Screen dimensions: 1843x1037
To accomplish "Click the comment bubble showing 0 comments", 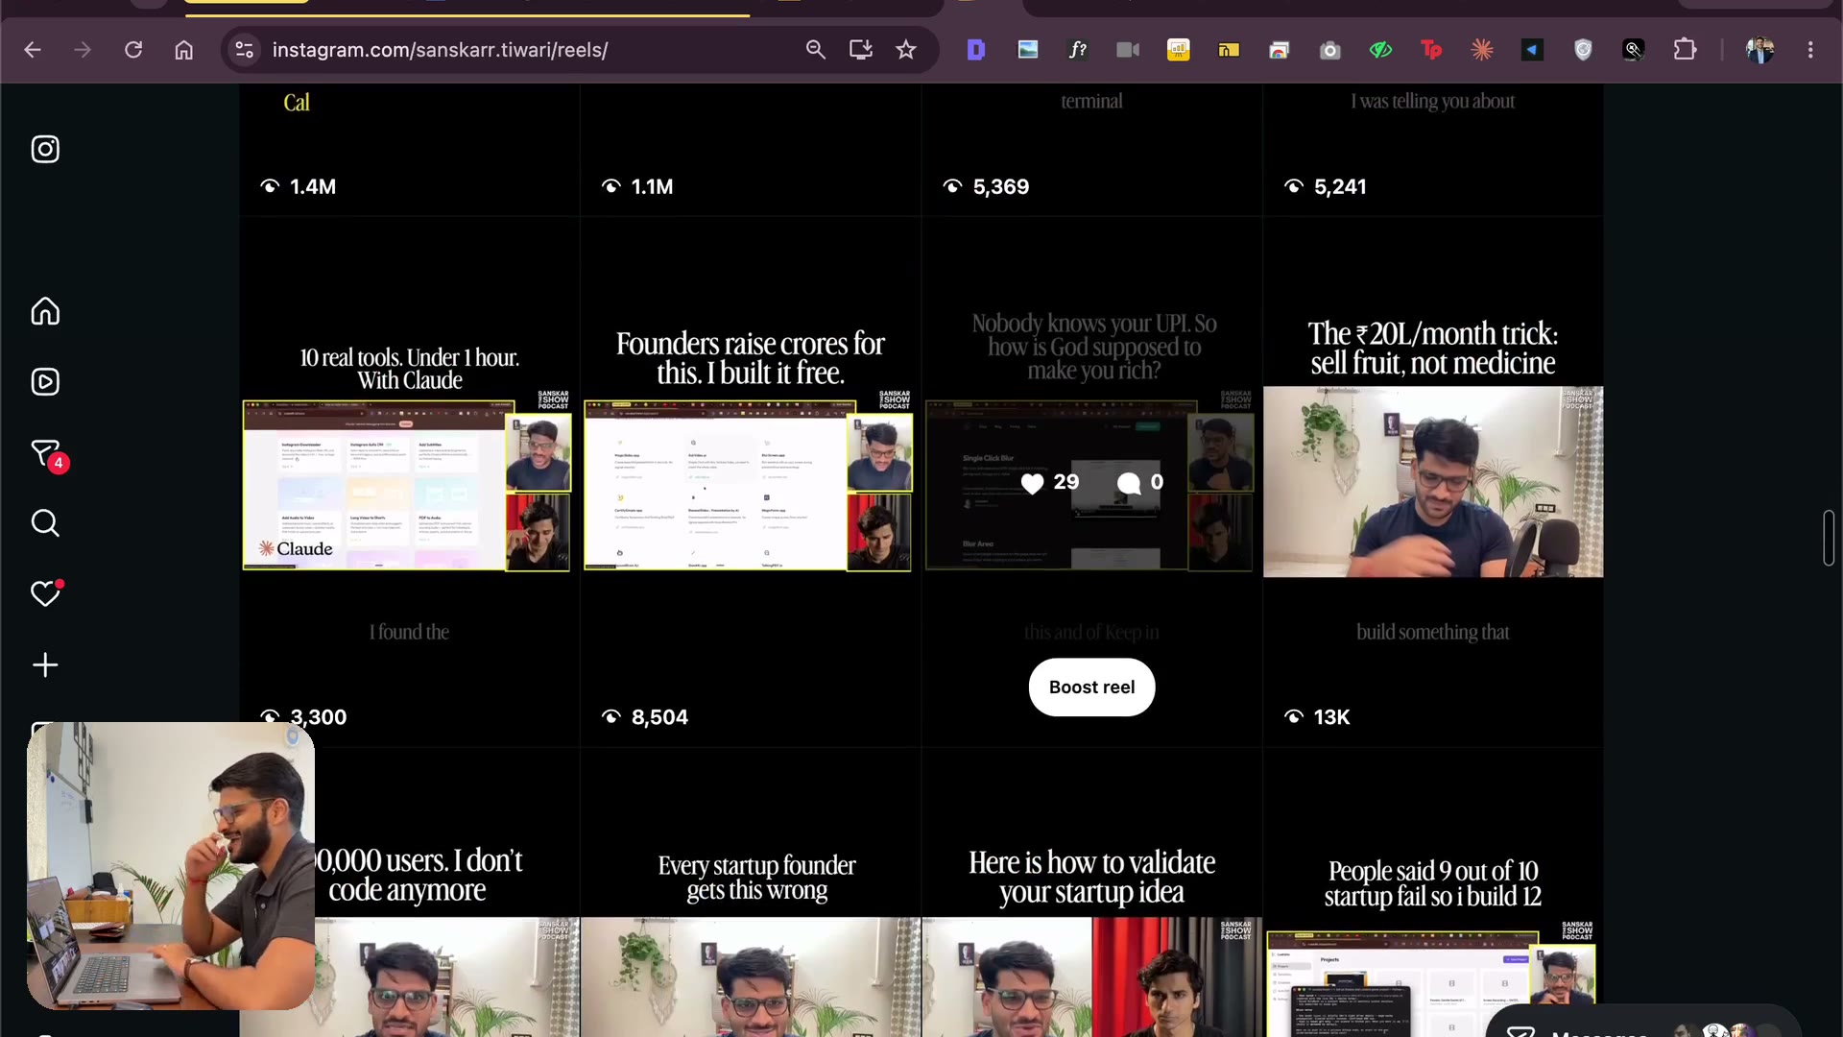I will coord(1129,483).
